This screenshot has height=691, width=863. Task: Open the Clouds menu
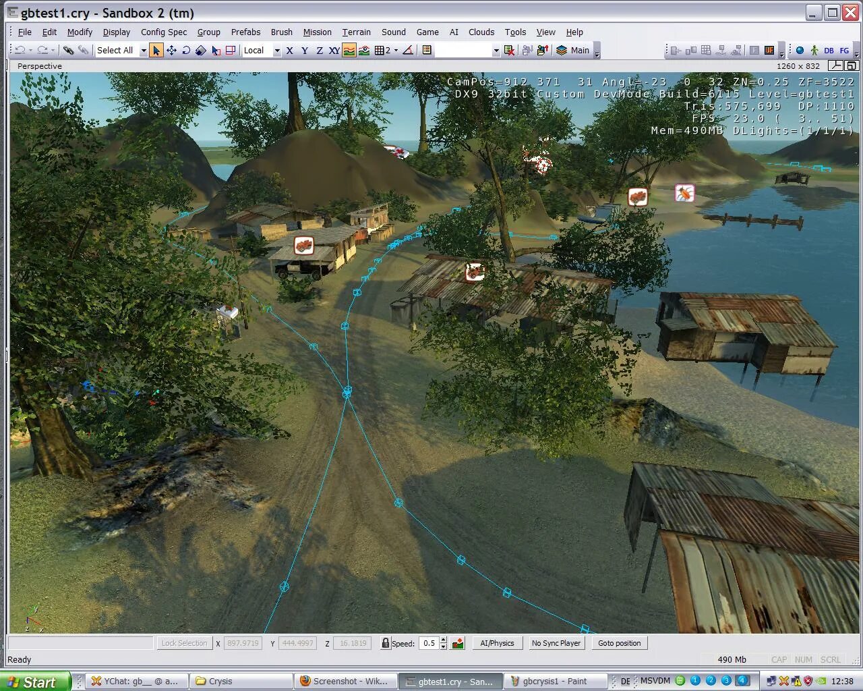(x=481, y=32)
